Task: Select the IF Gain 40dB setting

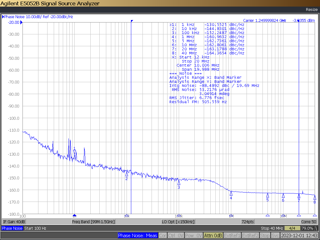Action: click(14, 222)
